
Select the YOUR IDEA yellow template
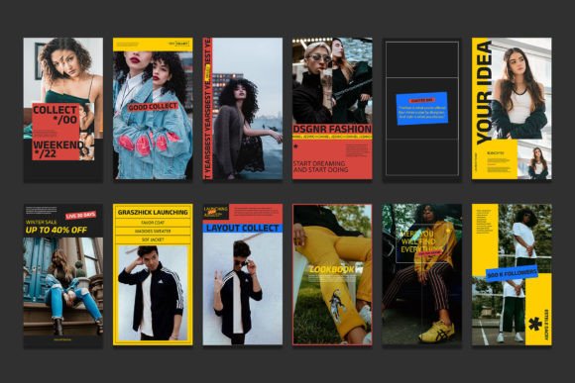point(512,109)
